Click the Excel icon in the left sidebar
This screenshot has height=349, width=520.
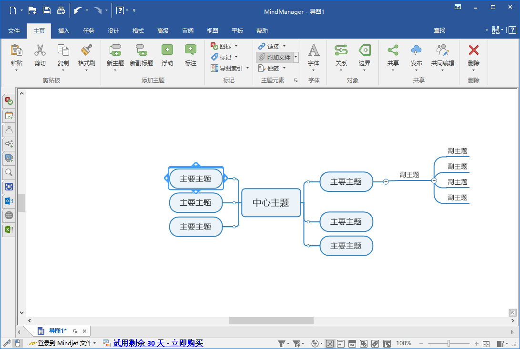(x=9, y=229)
